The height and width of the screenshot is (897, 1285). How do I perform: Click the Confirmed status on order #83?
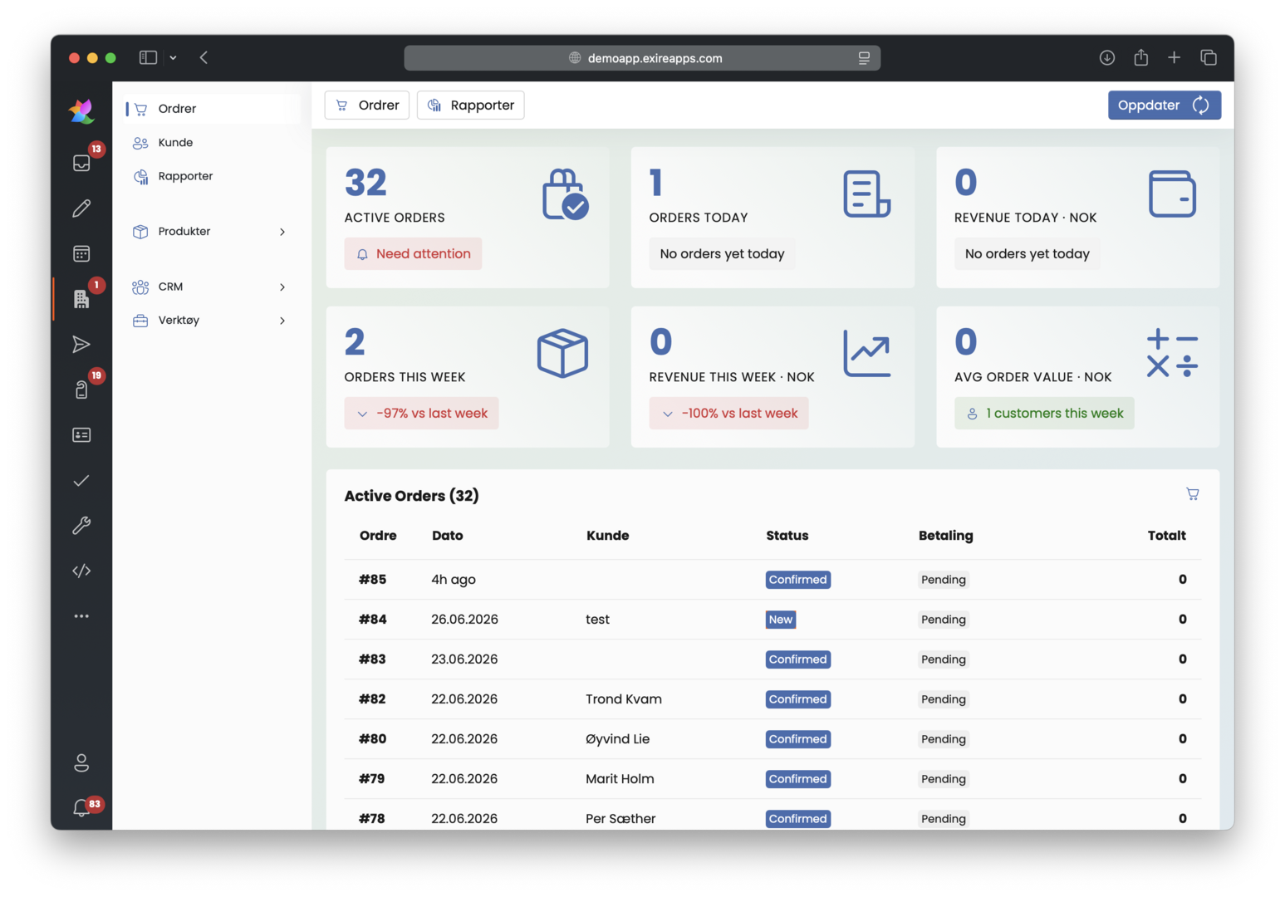click(798, 659)
